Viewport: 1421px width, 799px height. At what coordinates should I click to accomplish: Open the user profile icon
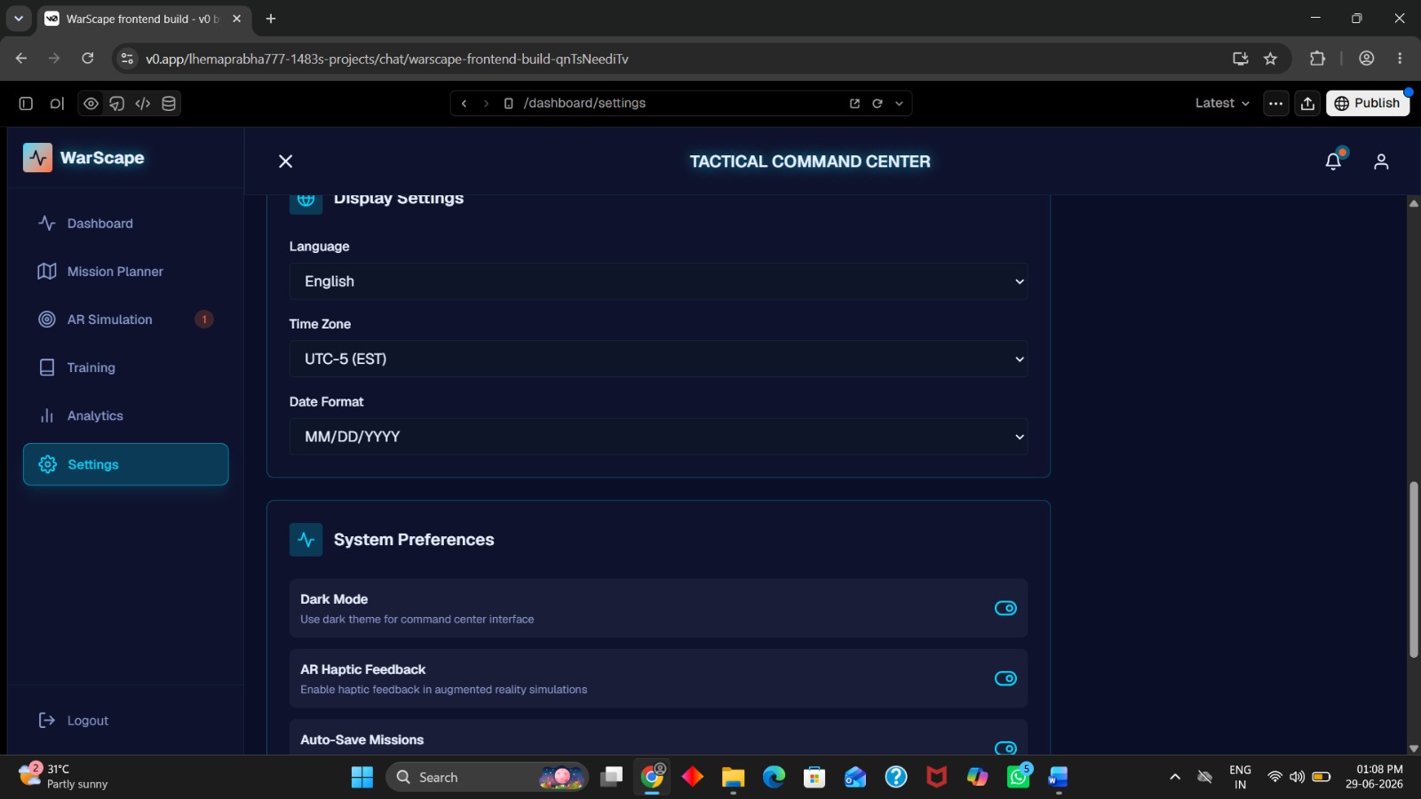[1381, 161]
